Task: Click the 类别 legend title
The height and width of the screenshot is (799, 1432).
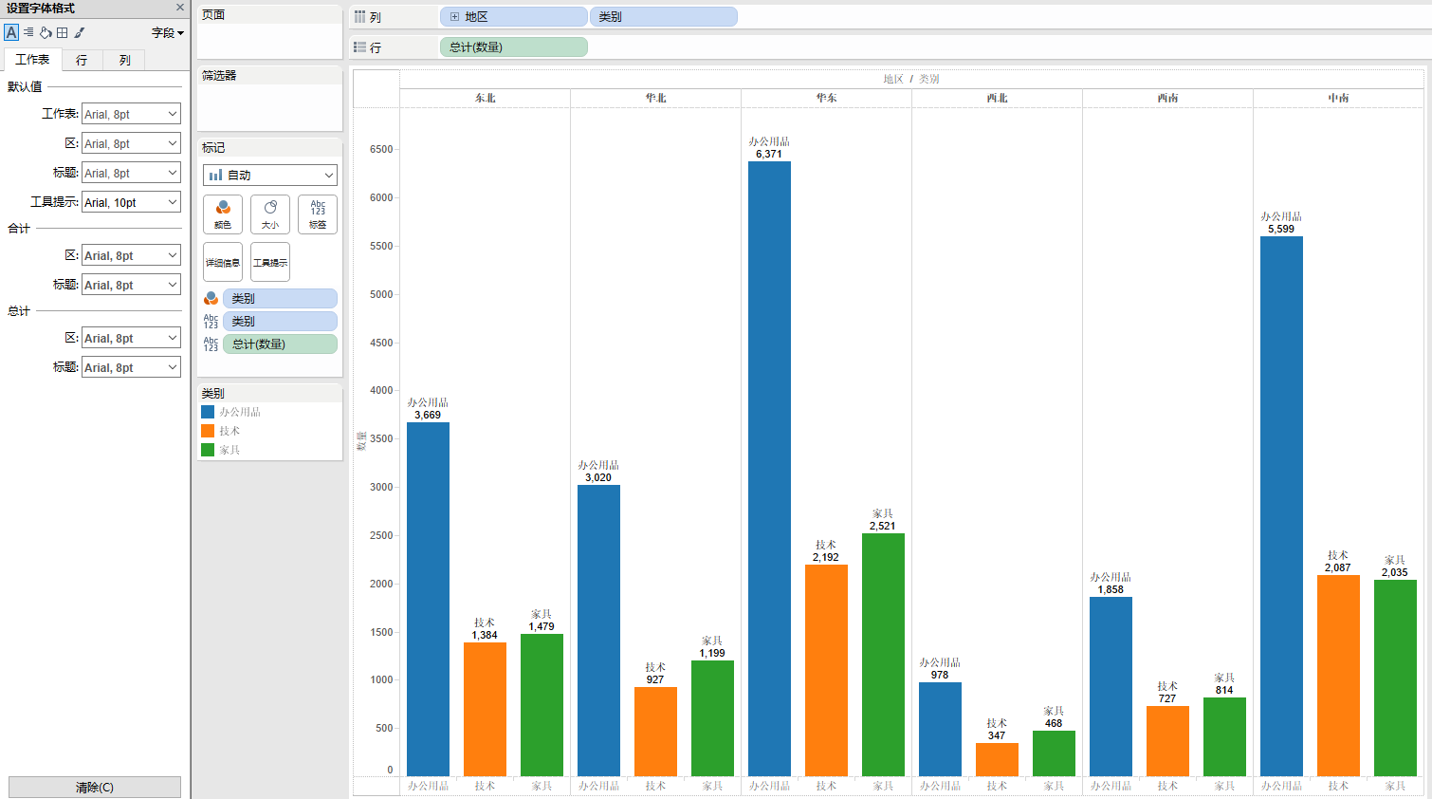Action: 212,393
